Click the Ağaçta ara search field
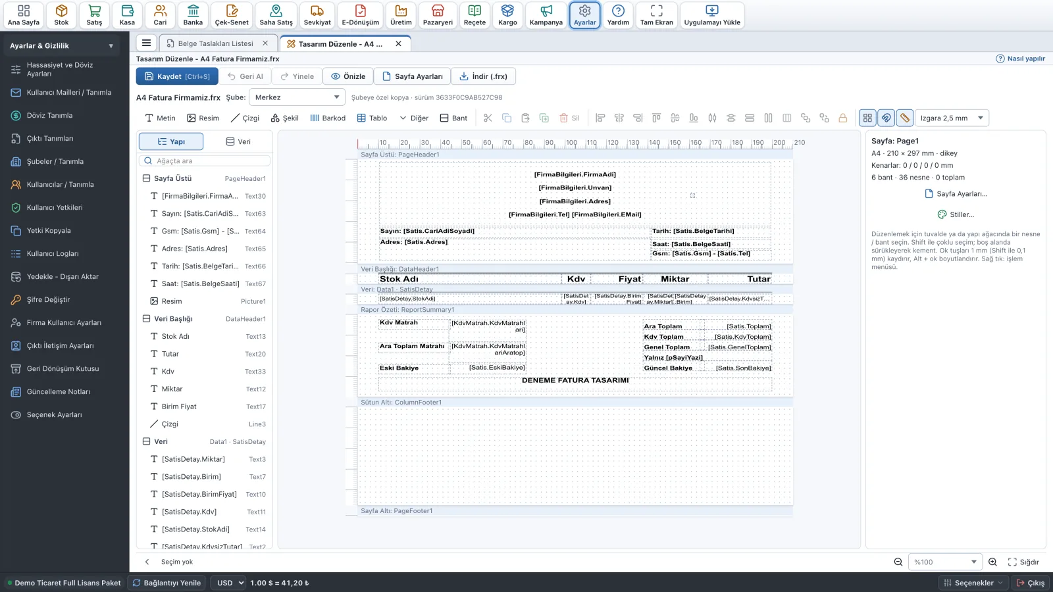Viewport: 1053px width, 592px height. [205, 160]
